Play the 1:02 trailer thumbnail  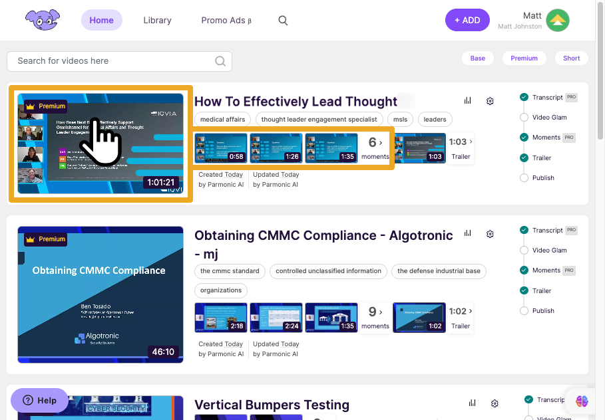point(419,318)
